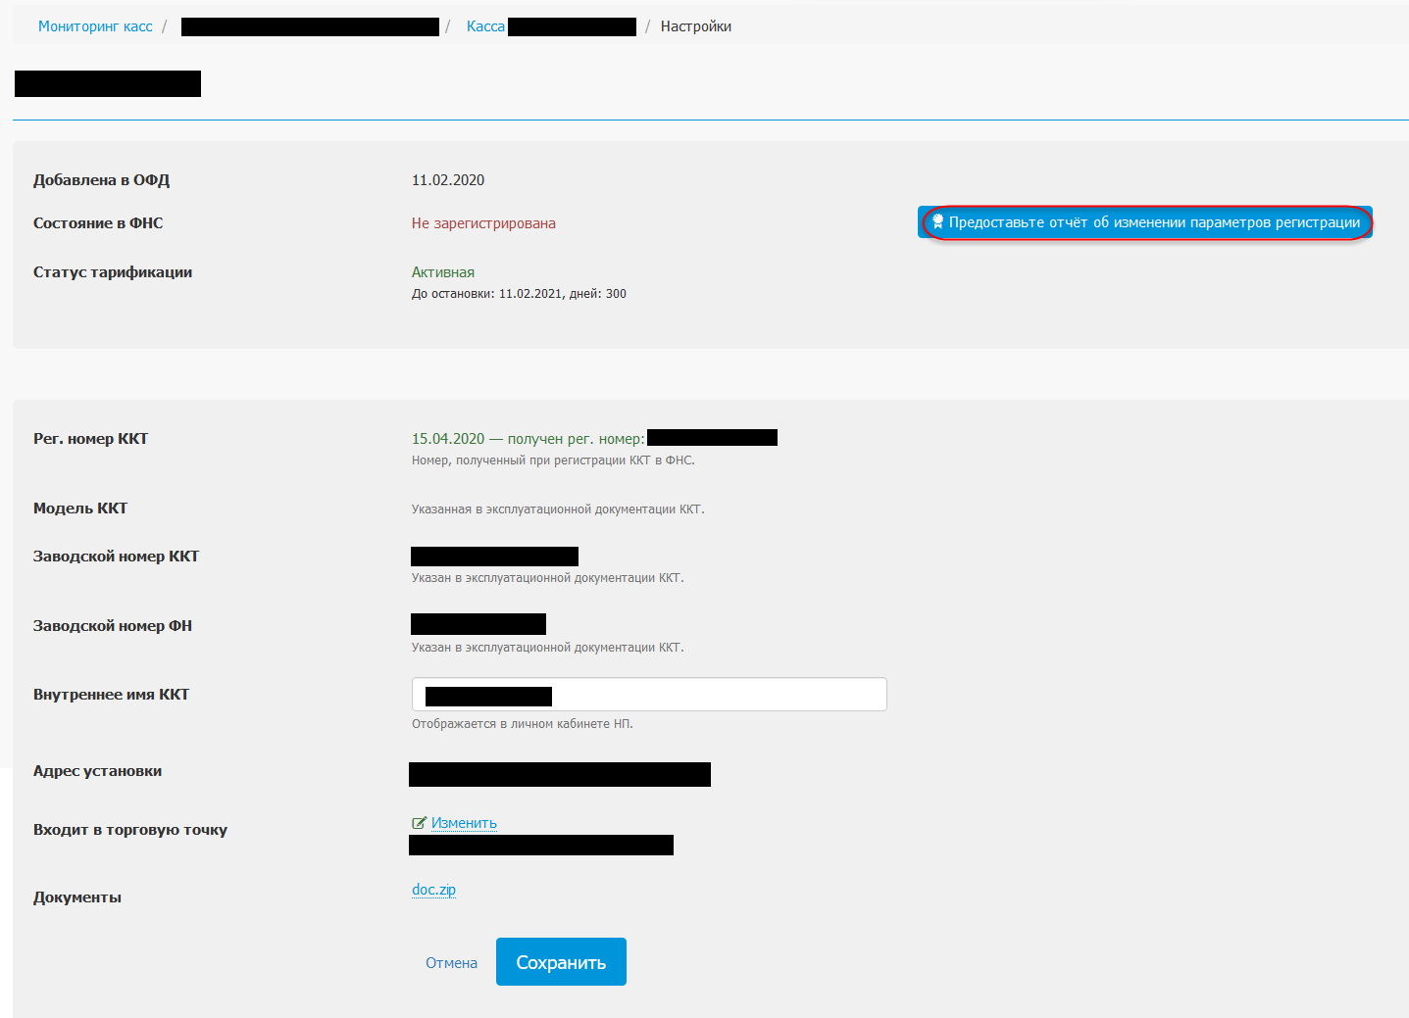1409x1018 pixels.
Task: Click the Изменить link for the trade point
Action: point(464,823)
